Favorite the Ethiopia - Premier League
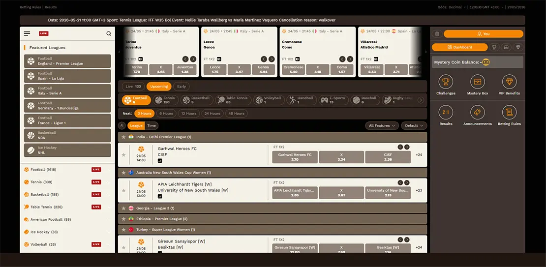Viewport: 546px width, 267px height. tap(123, 219)
